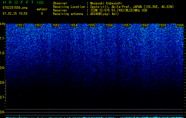Click the meteor count value 0

pyautogui.click(x=42, y=14)
